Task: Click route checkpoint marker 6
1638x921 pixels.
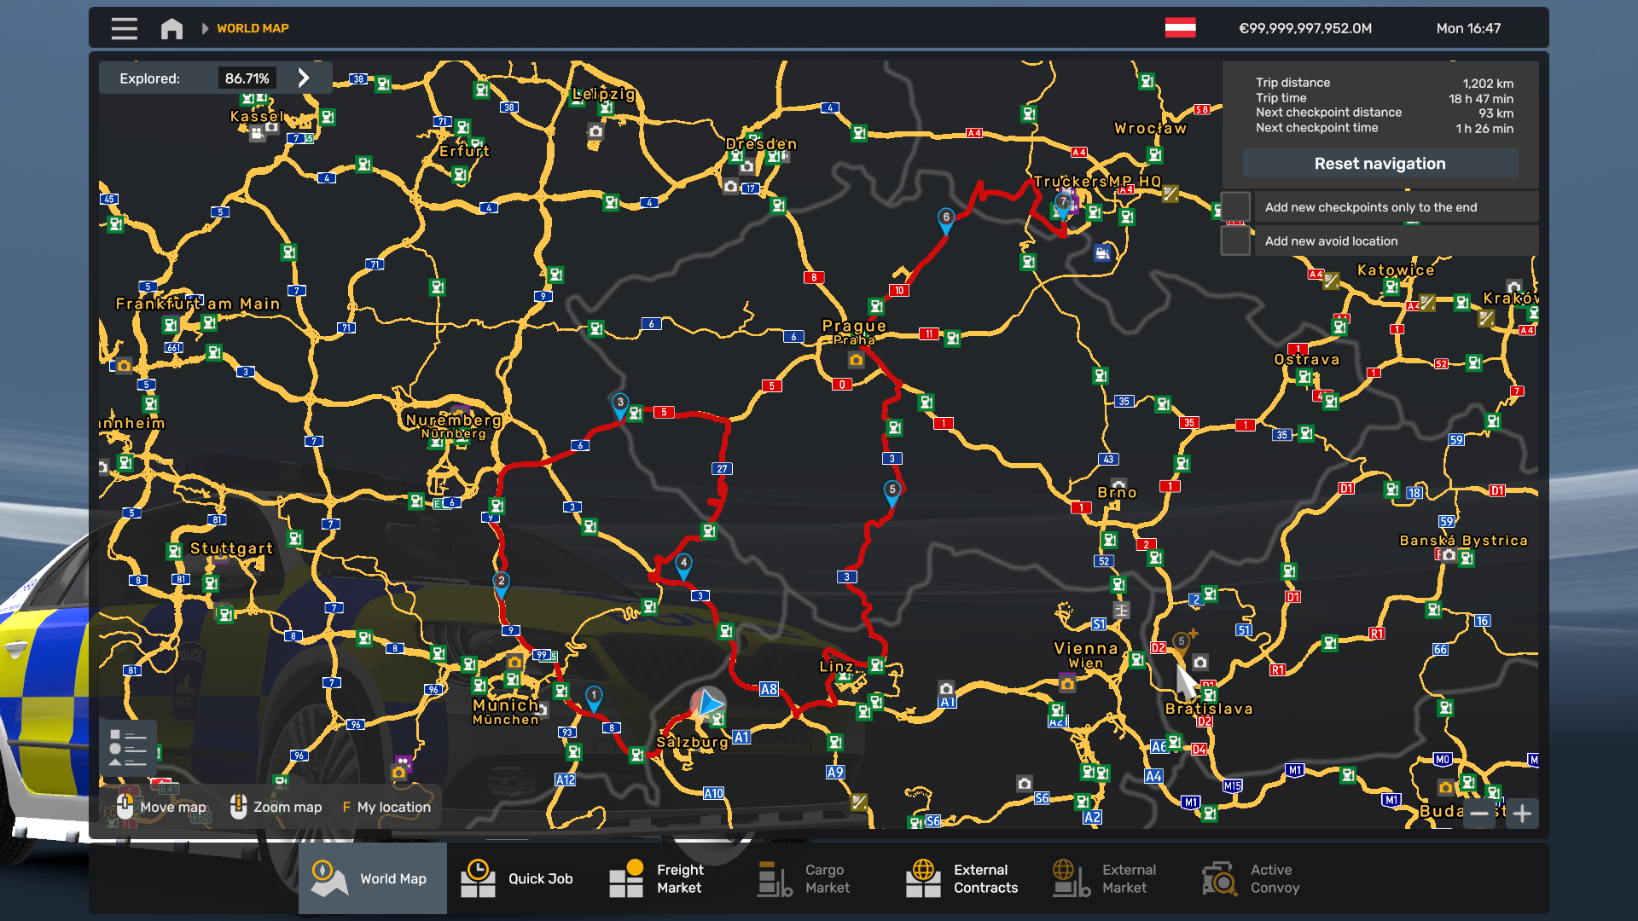Action: 945,218
